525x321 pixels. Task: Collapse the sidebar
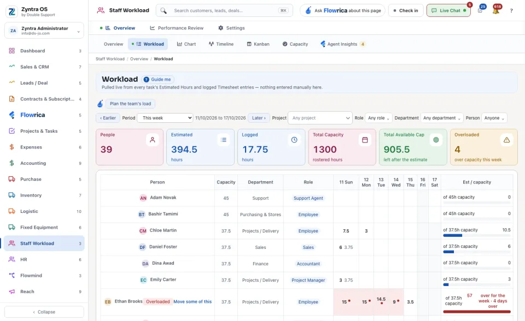(x=44, y=312)
